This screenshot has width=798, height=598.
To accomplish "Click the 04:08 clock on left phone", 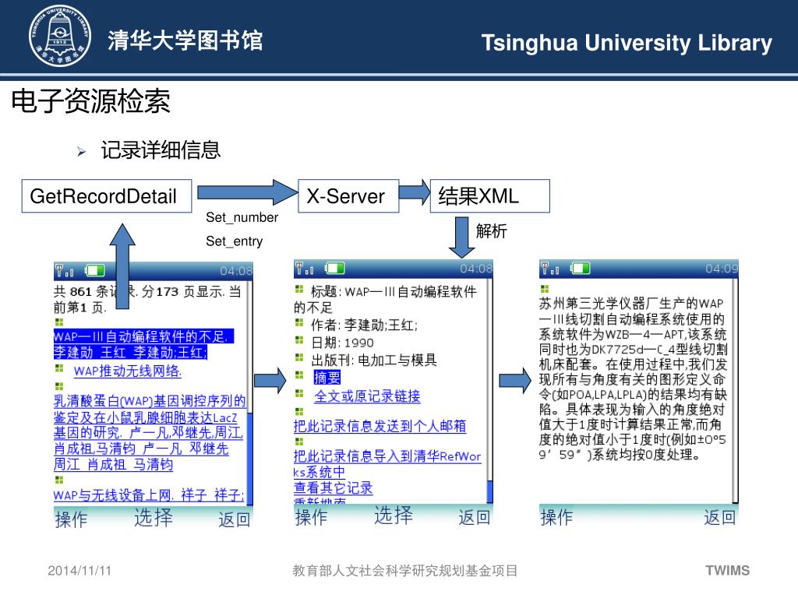I will tap(236, 271).
